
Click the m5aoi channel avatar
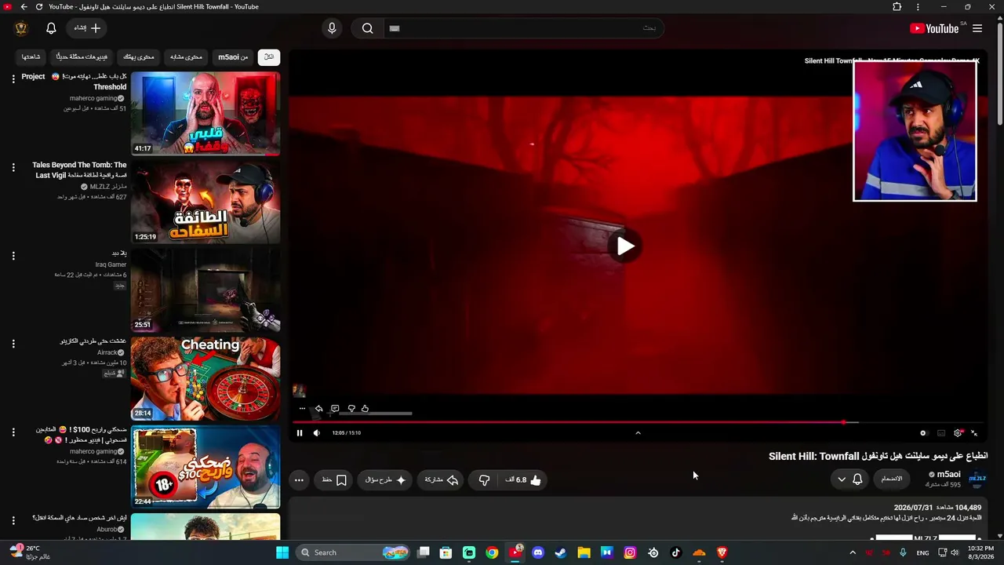pos(977,479)
